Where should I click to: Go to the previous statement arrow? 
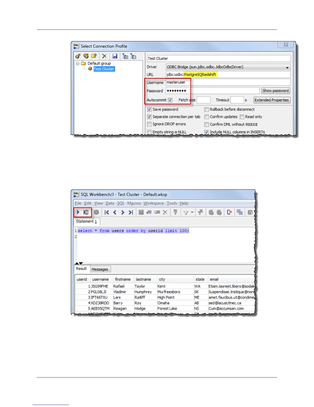click(x=115, y=212)
